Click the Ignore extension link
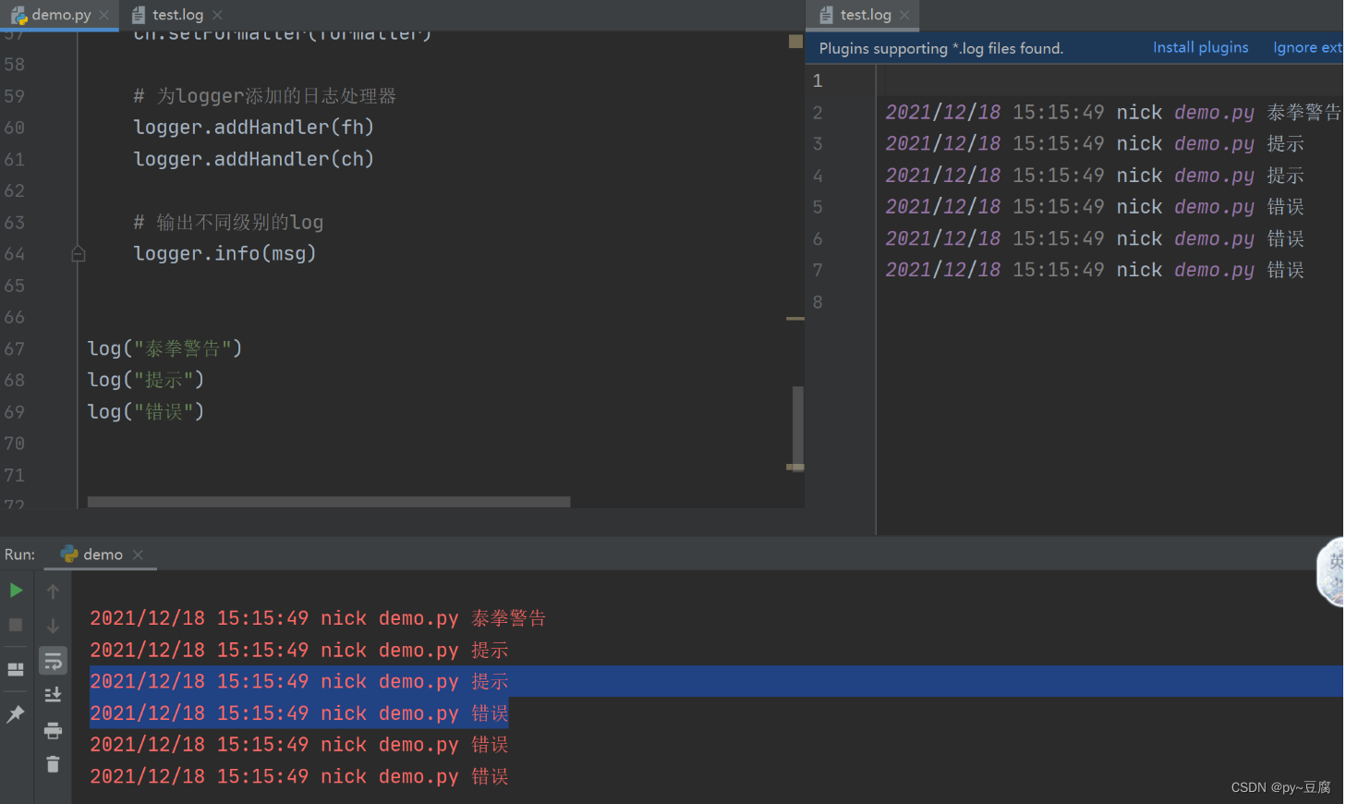This screenshot has height=804, width=1346. 1307,47
